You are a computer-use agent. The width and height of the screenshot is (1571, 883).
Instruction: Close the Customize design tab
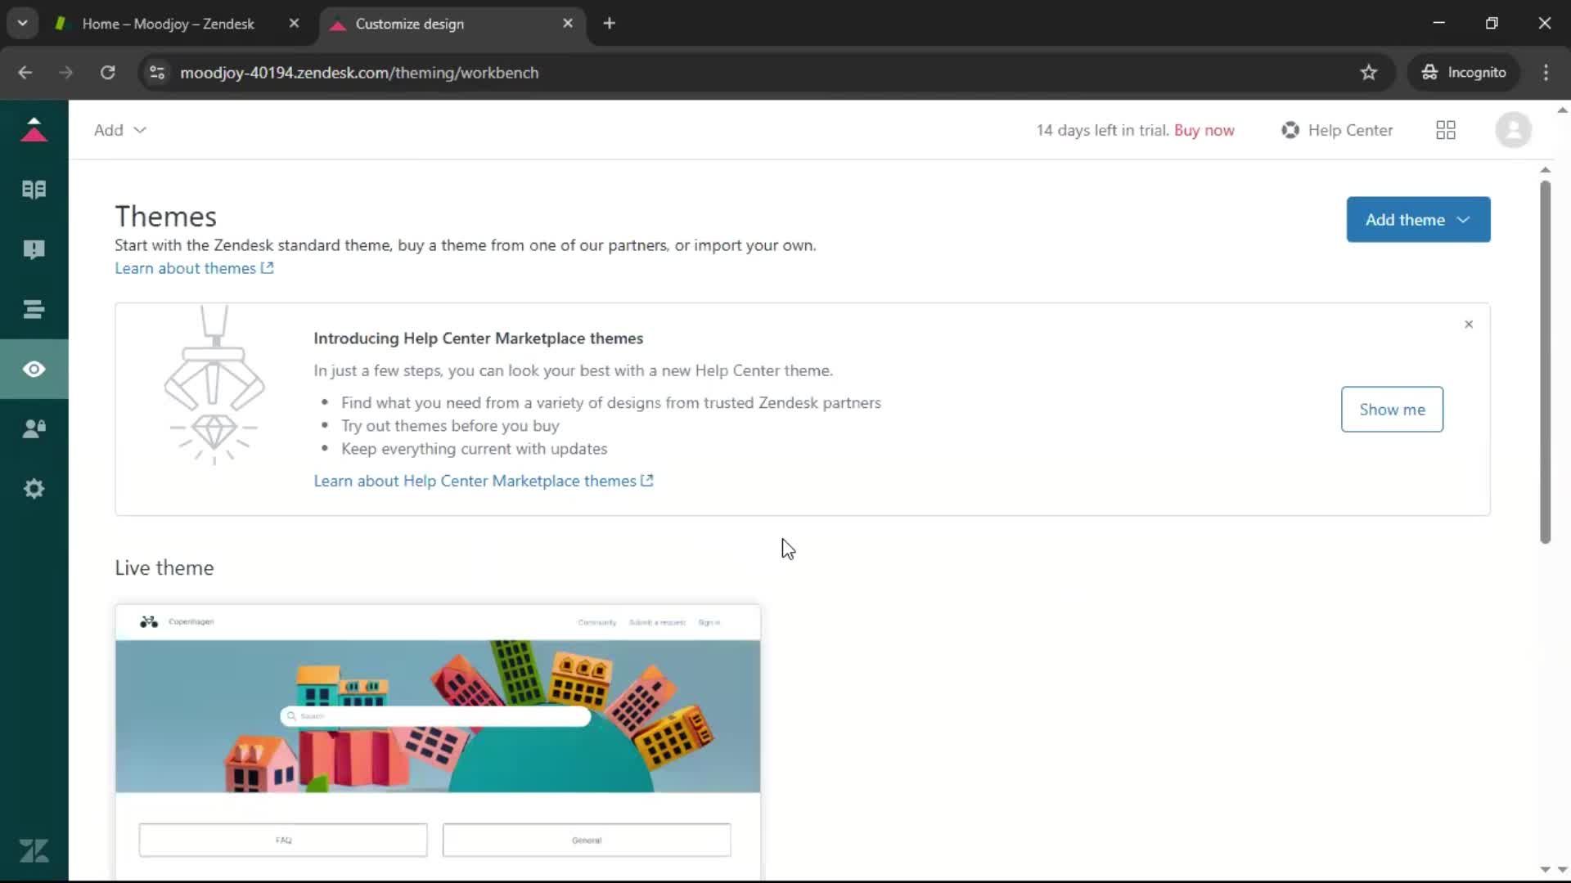[568, 24]
